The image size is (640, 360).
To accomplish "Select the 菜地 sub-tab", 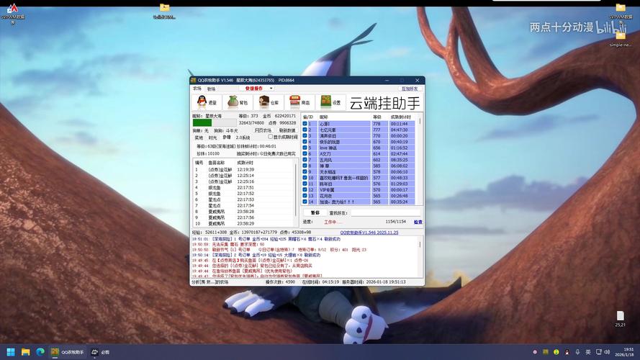I will [x=199, y=138].
